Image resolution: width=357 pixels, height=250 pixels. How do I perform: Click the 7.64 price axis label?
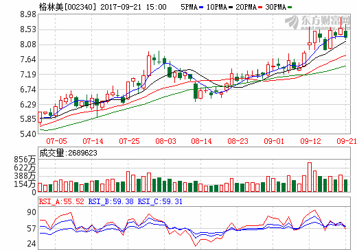[x=28, y=60]
